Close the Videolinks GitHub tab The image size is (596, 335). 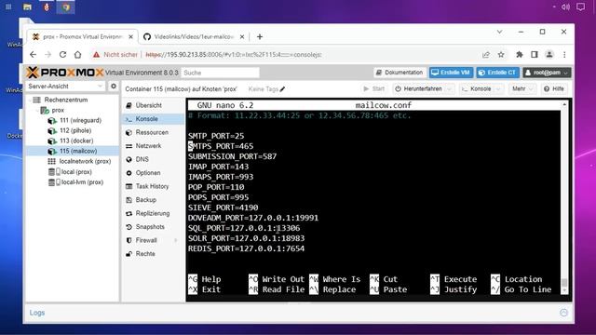pyautogui.click(x=242, y=37)
